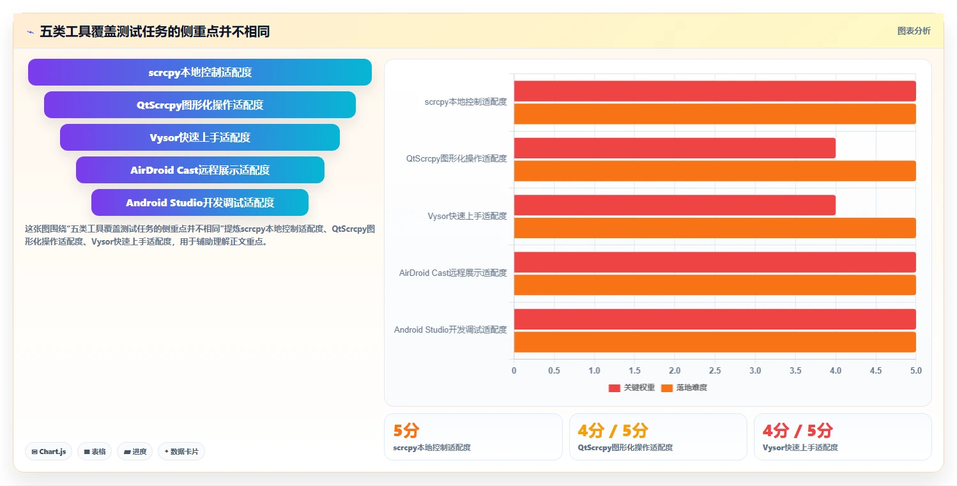Click the orange bar for Vysor快速上手适配度

tap(715, 228)
